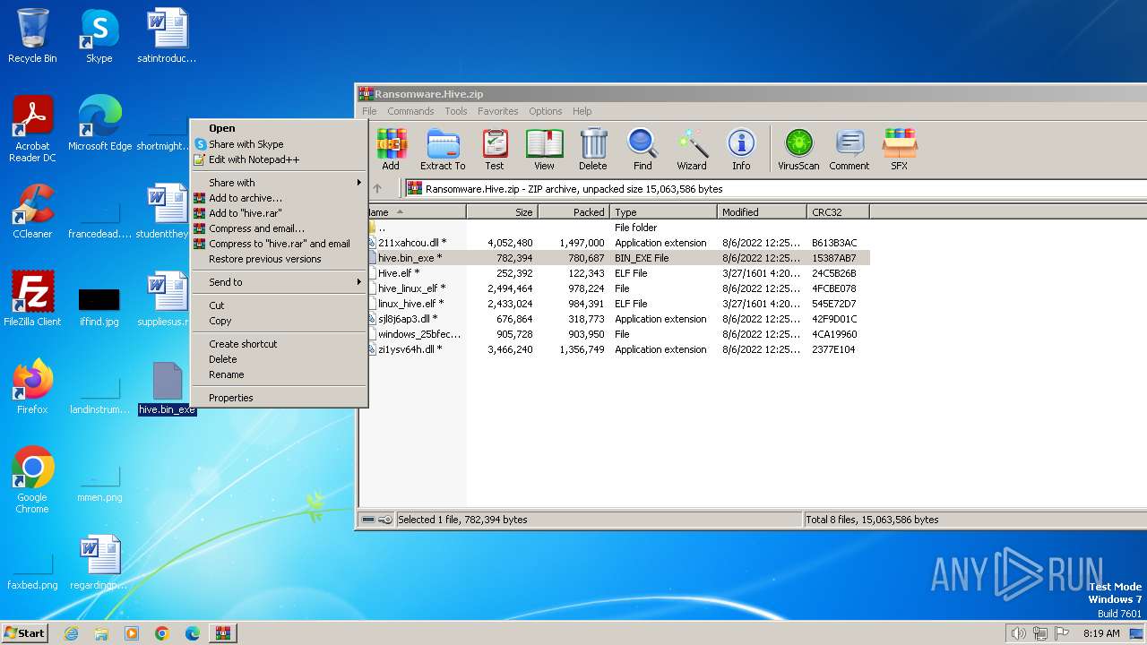
Task: Choose Copy in context menu
Action: pyautogui.click(x=279, y=321)
